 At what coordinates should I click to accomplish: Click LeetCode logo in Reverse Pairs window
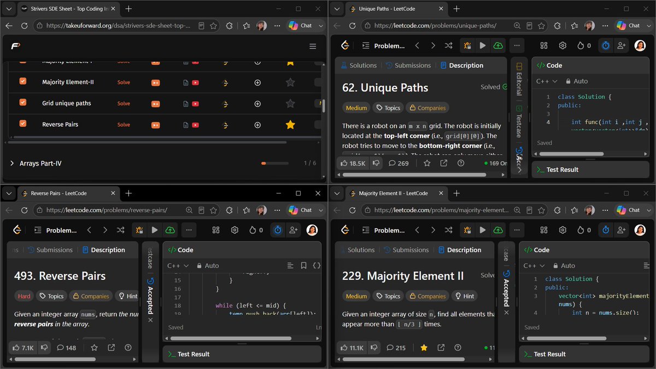[17, 230]
